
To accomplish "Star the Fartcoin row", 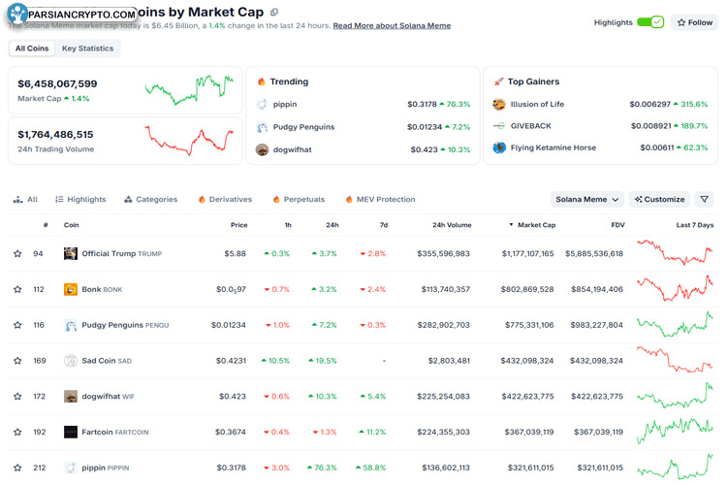I will pyautogui.click(x=17, y=432).
